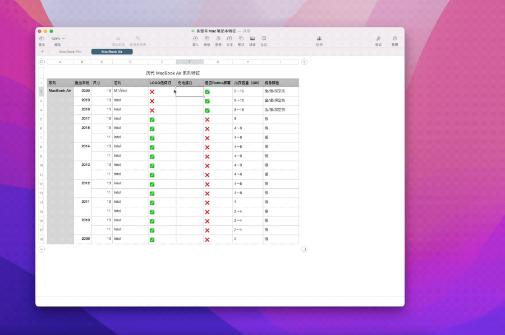Click the red LOGO X for 2019

pos(152,101)
